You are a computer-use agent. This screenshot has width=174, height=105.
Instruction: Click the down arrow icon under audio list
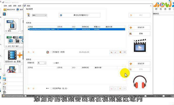(x=33, y=88)
